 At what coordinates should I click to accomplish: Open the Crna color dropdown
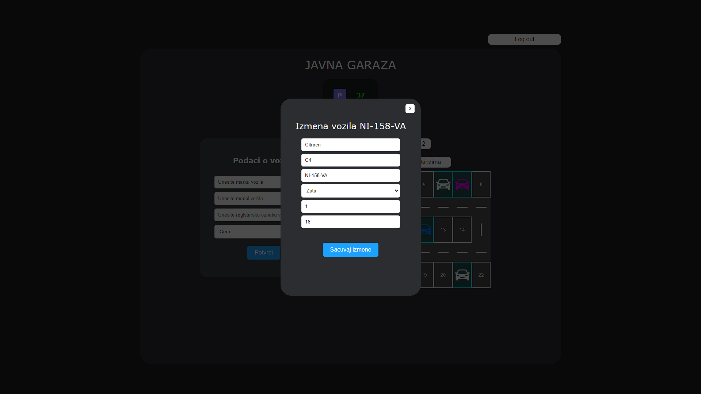[x=247, y=232]
